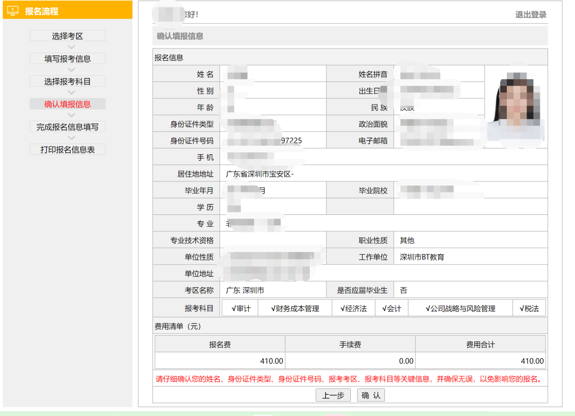Click the 报名费 column header

(220, 345)
